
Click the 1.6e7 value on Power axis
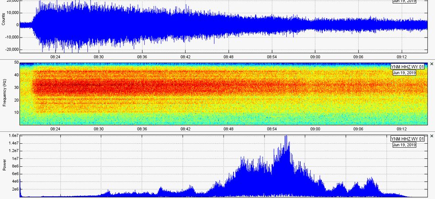tap(12, 136)
